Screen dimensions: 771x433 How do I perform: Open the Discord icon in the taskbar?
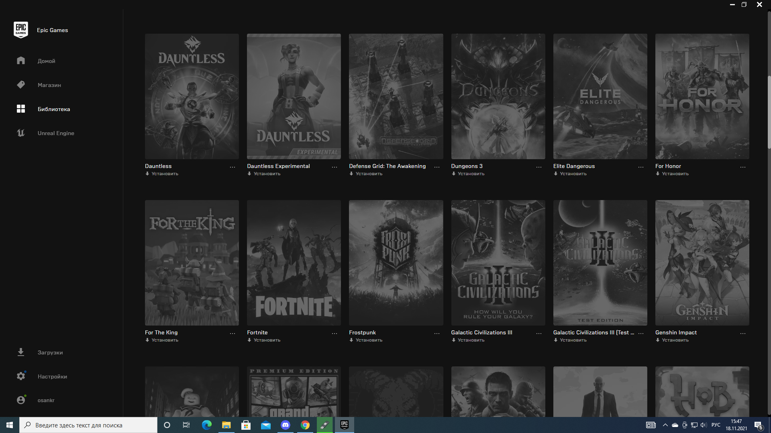click(286, 425)
